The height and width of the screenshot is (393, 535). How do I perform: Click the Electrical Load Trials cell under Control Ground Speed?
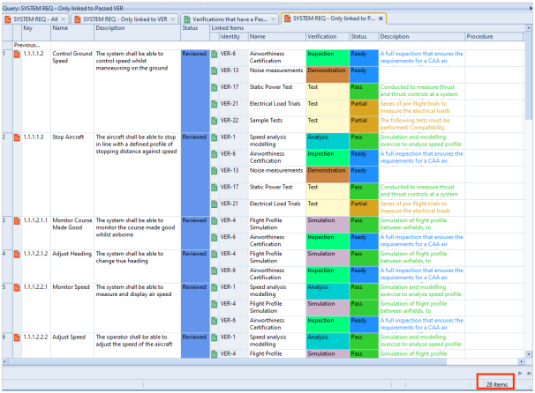276,108
